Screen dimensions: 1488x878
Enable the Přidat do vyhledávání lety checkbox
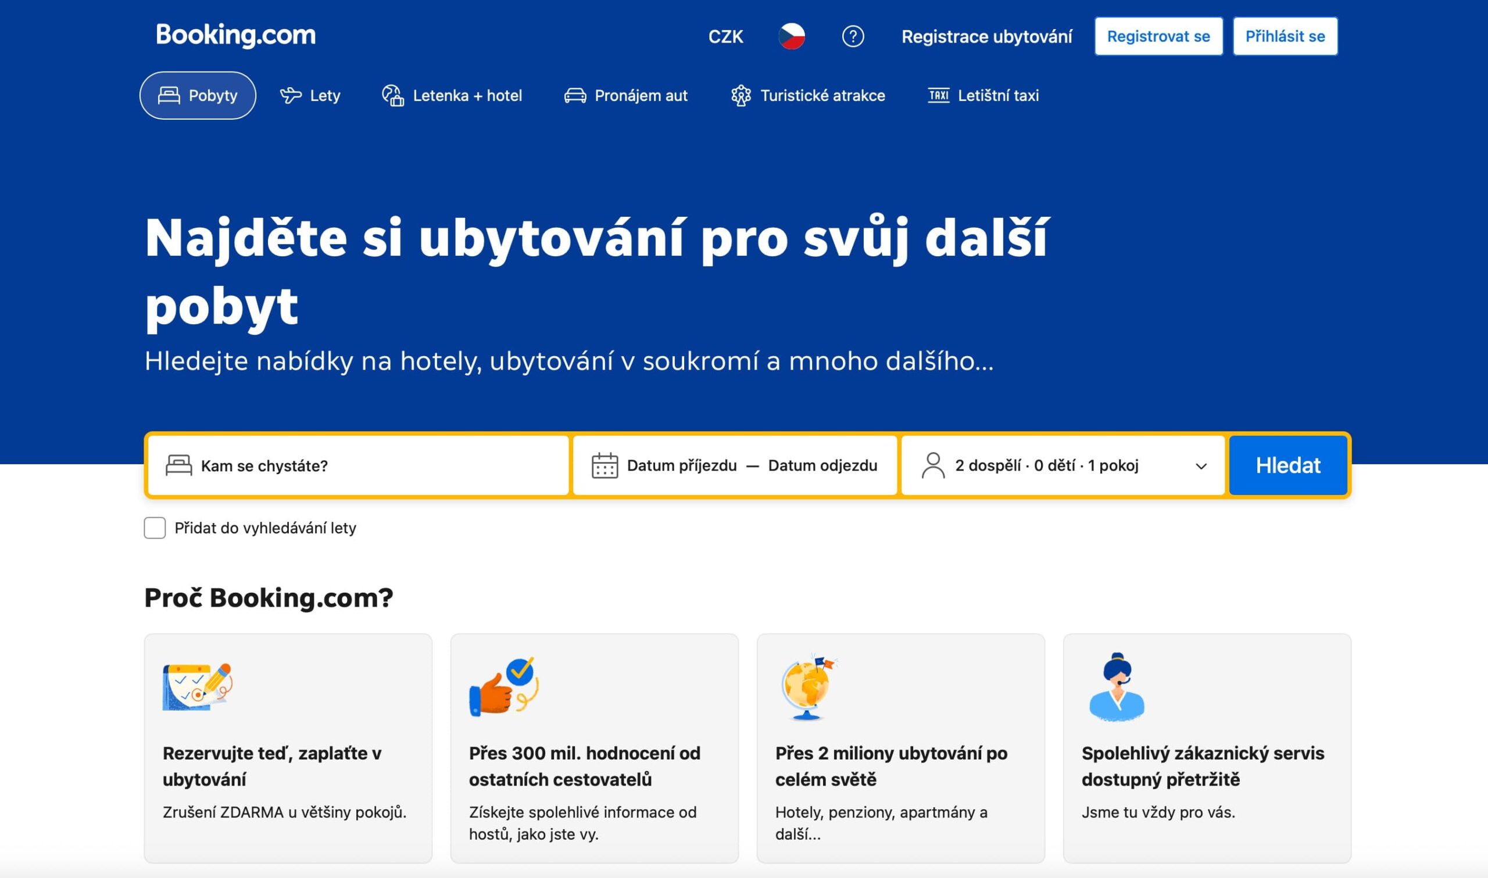pos(154,528)
